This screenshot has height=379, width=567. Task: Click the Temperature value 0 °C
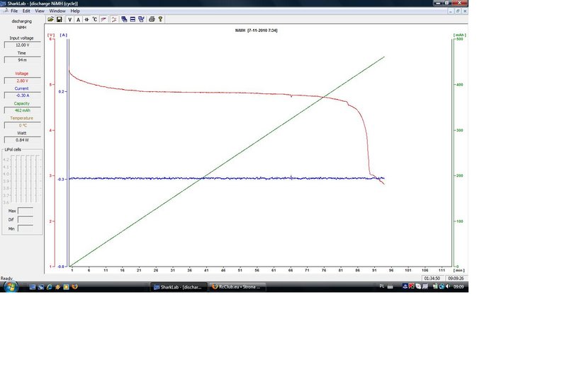coord(23,125)
